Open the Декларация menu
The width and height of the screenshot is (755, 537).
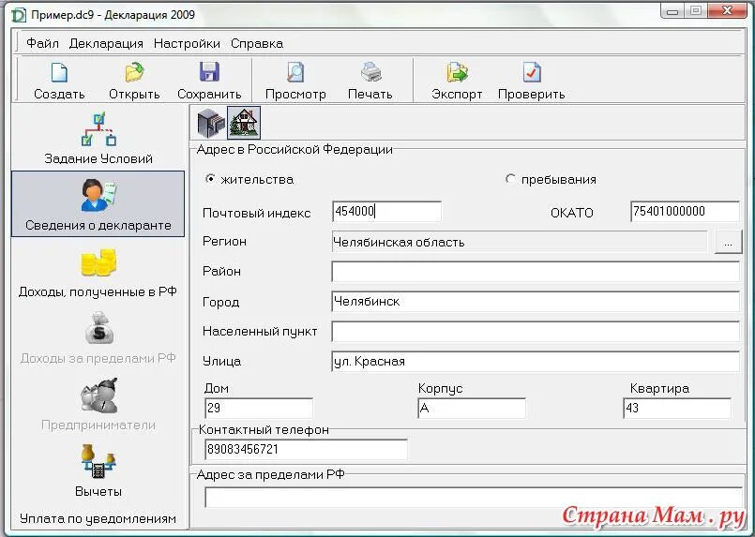pyautogui.click(x=106, y=43)
